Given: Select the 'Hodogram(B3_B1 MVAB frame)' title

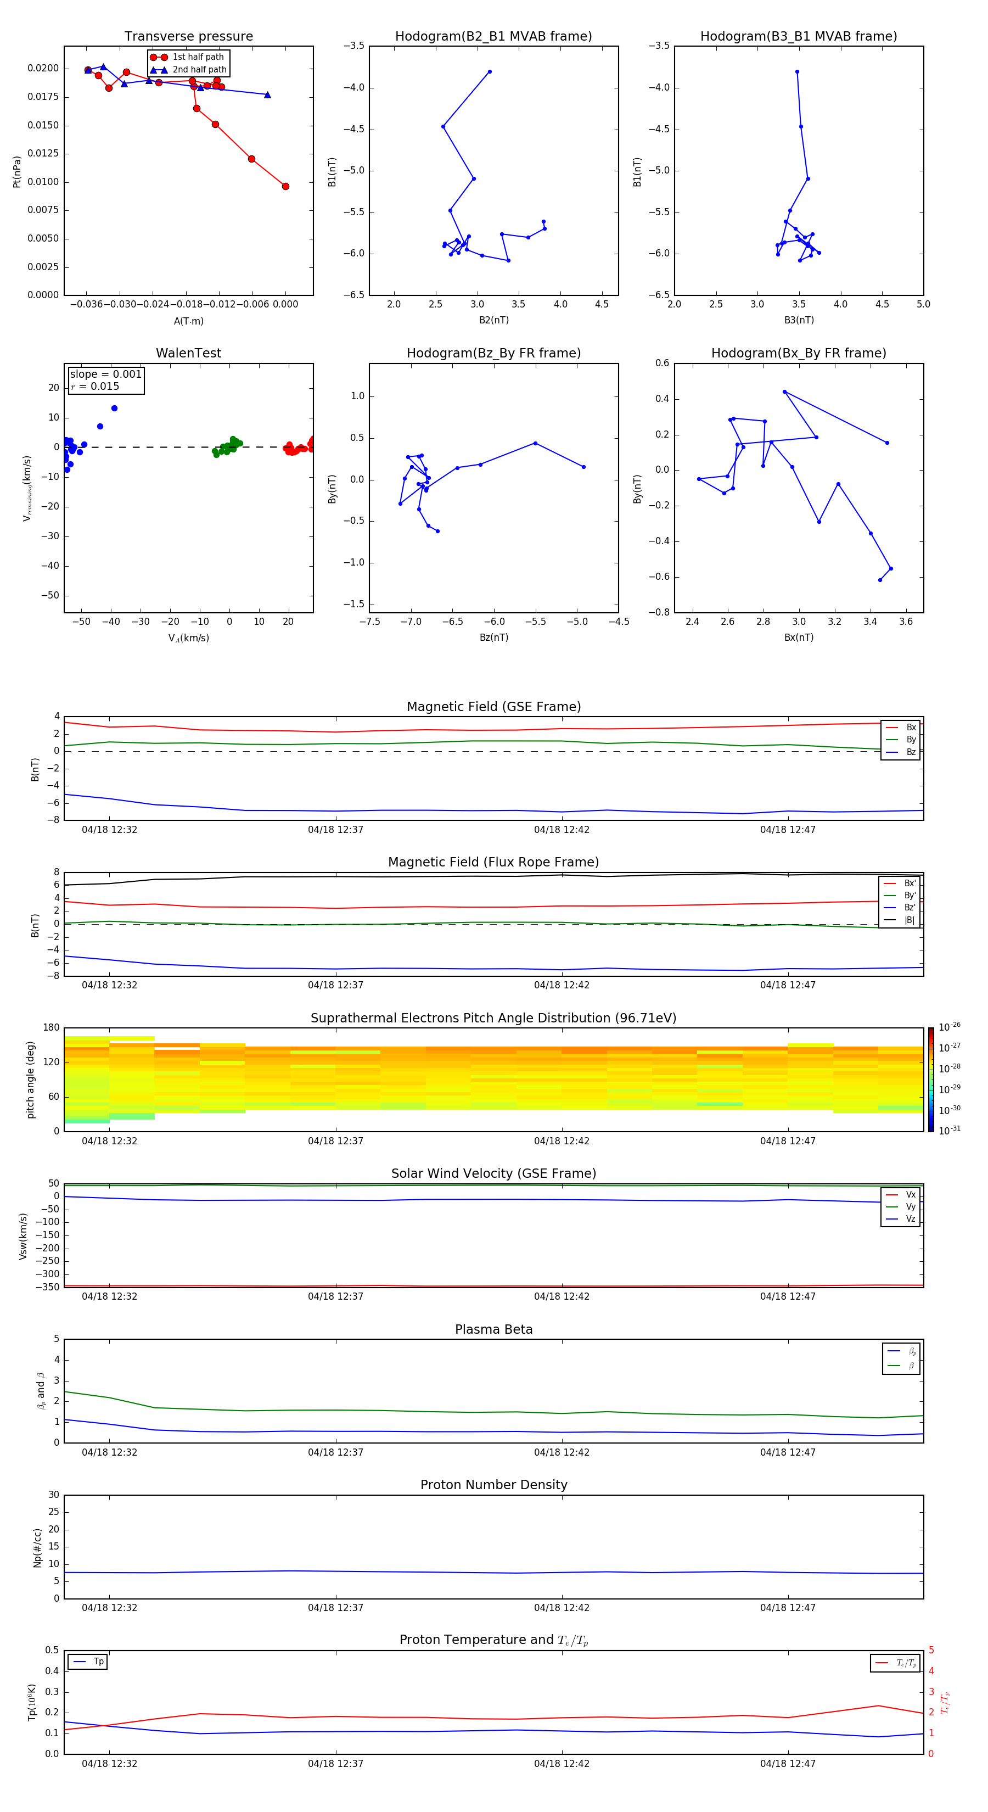Looking at the screenshot, I should [799, 37].
